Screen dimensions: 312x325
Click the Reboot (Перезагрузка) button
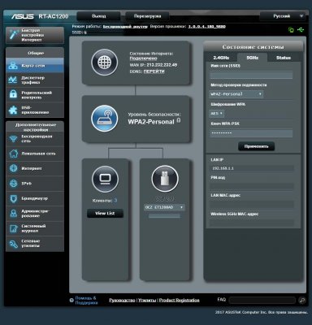click(148, 16)
